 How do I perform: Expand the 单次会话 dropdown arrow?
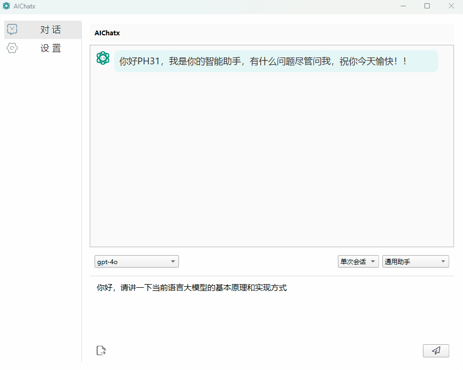(373, 261)
